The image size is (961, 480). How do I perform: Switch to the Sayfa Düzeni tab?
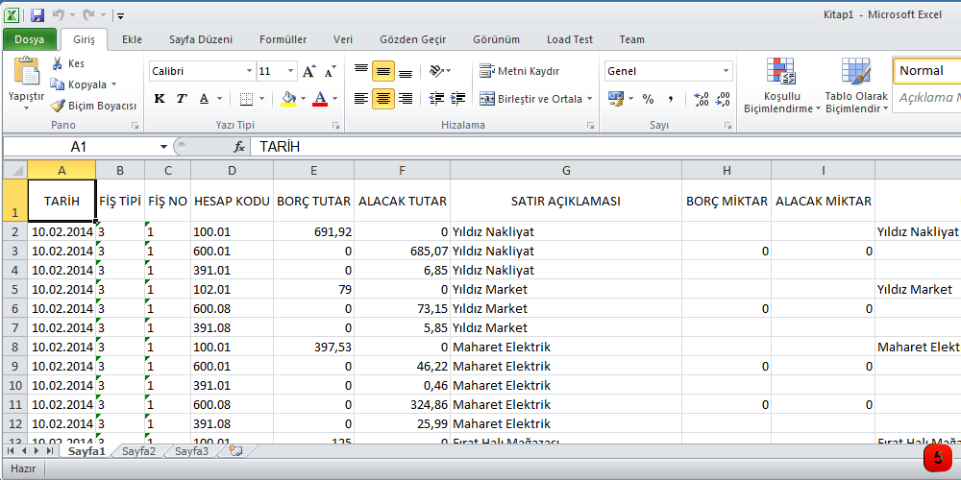point(201,39)
